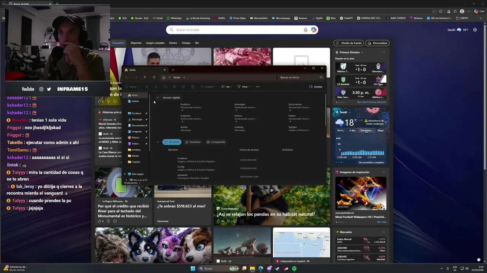
Task: Open Microsoft Edge from the taskbar
Action: [x=261, y=268]
